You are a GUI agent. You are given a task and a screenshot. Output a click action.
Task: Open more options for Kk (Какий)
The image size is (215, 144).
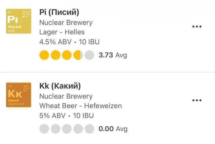coord(197,100)
